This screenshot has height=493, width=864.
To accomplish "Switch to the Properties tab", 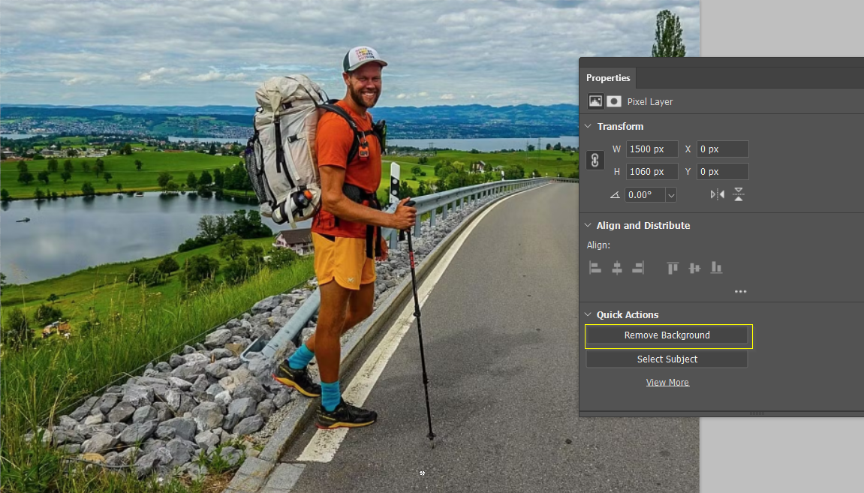I will click(x=608, y=77).
